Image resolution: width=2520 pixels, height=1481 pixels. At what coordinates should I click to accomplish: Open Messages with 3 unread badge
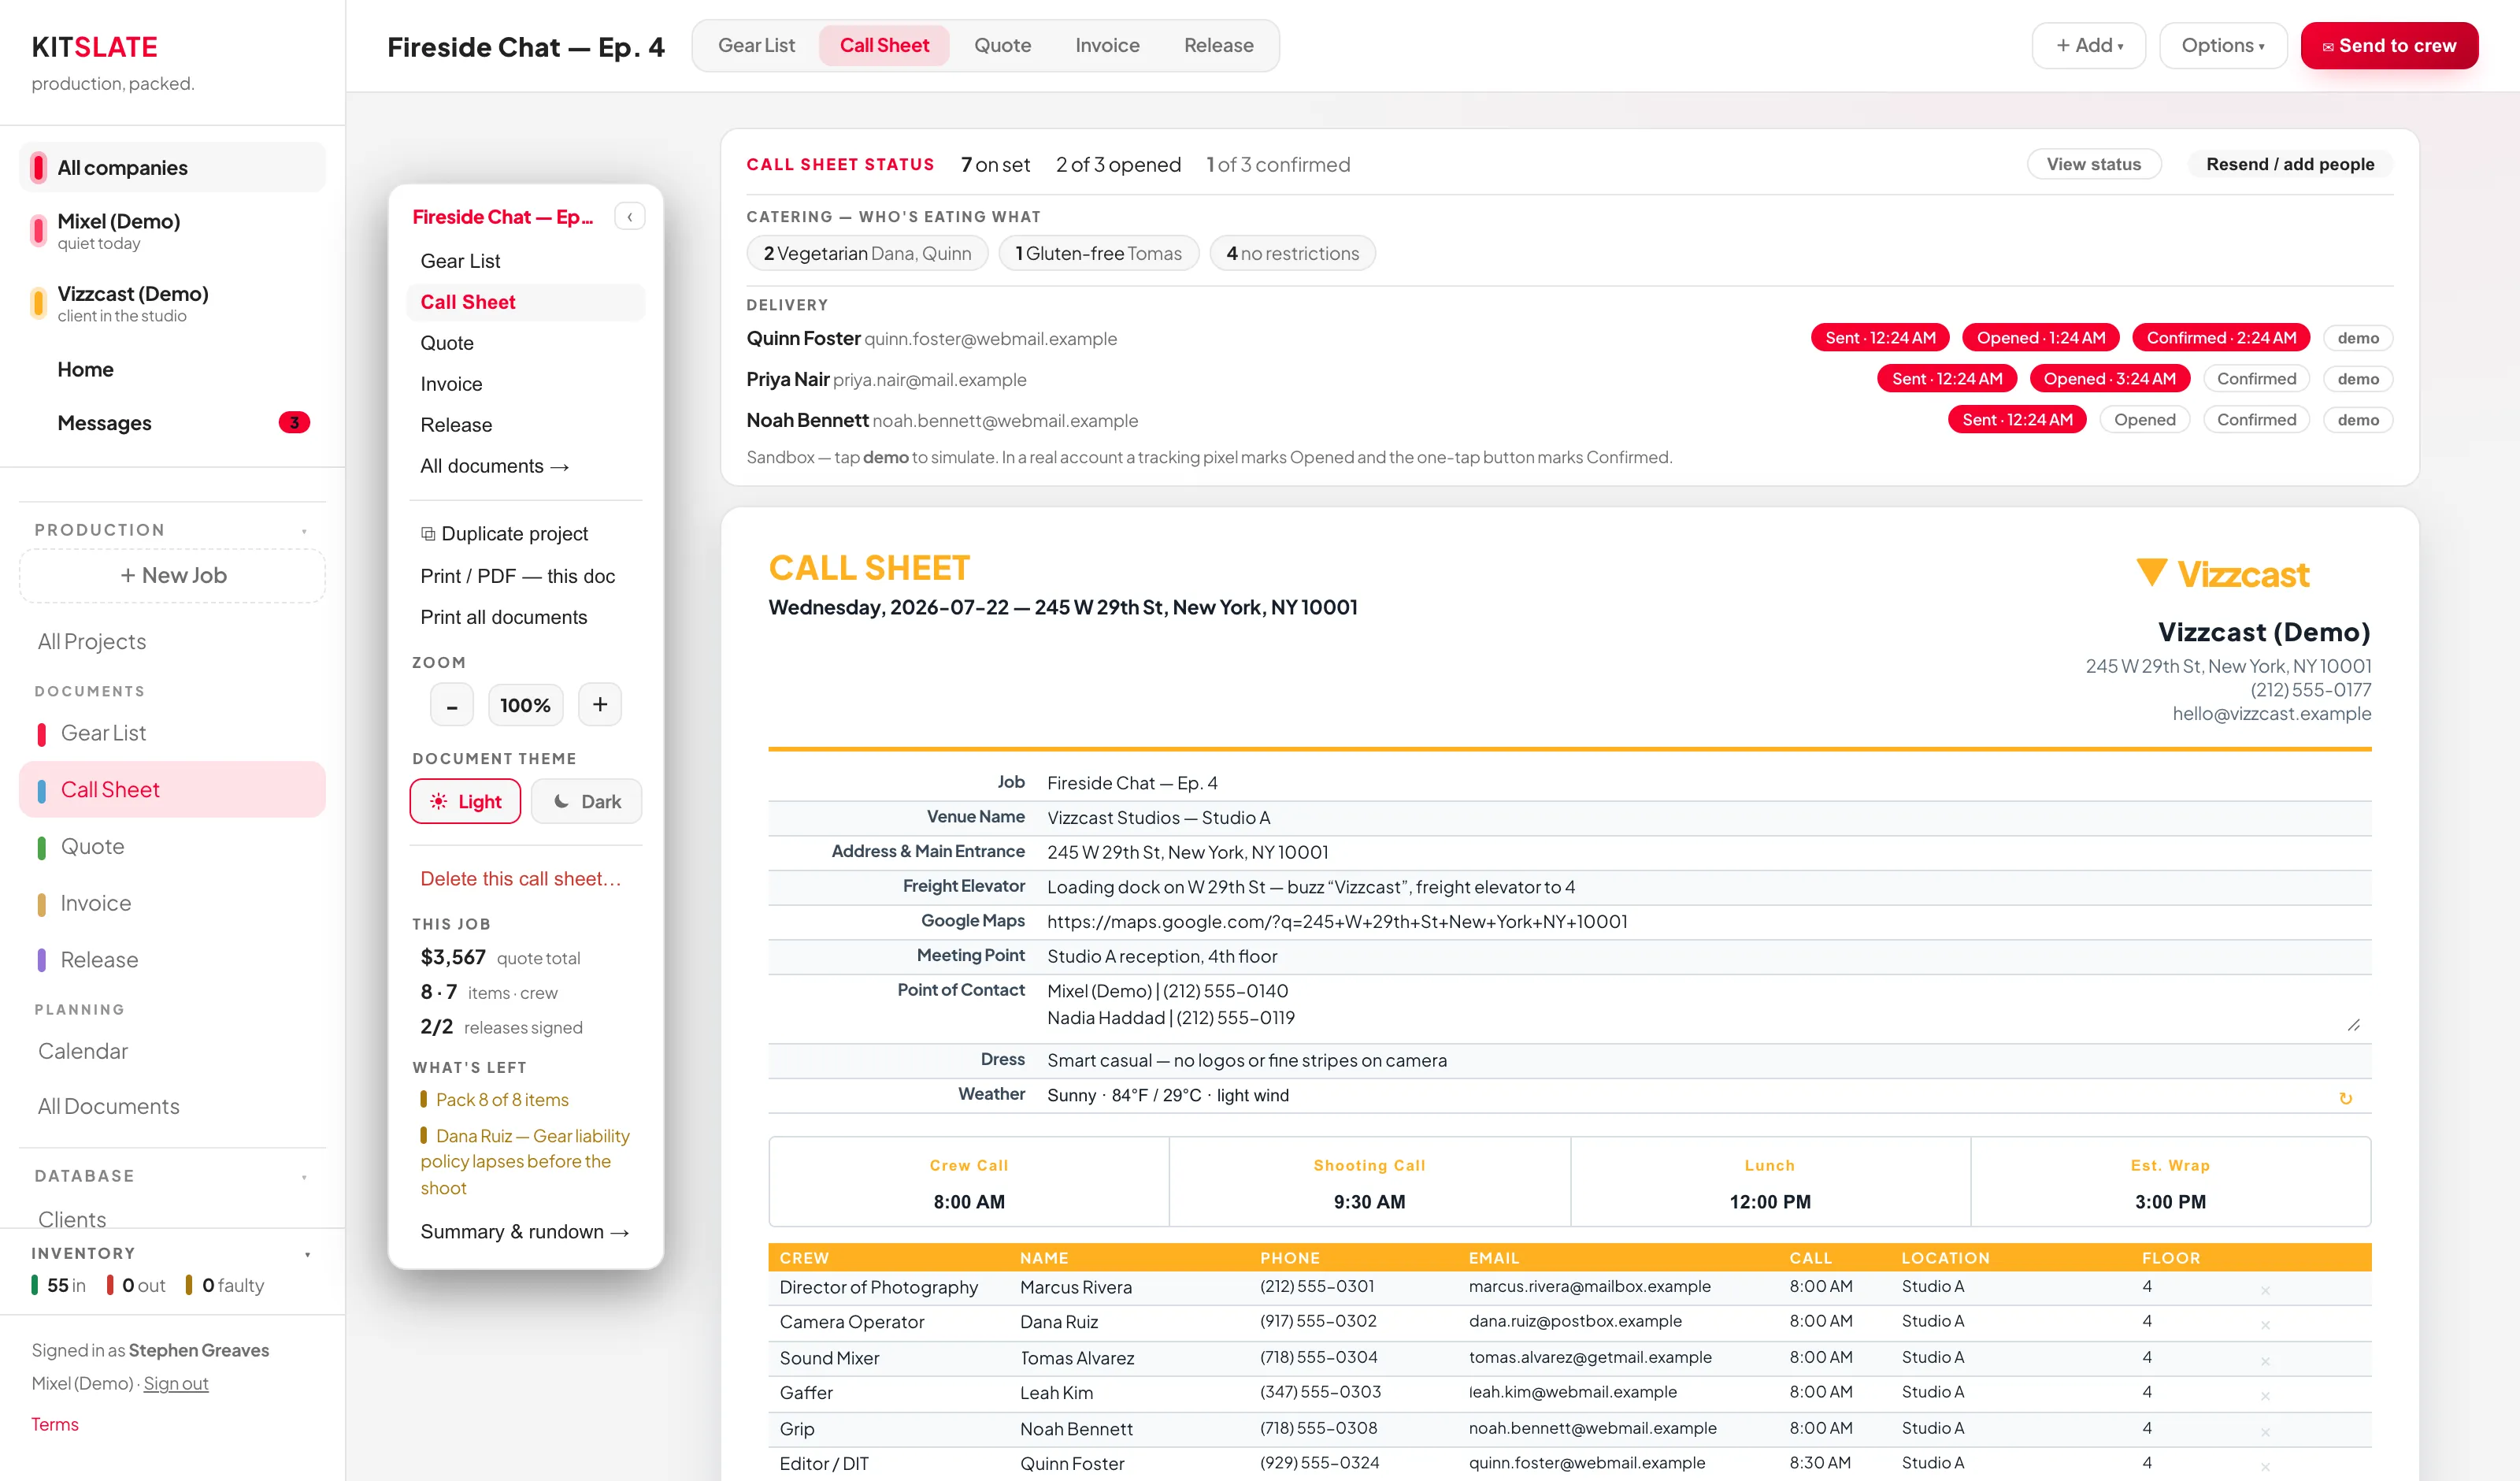pos(172,422)
